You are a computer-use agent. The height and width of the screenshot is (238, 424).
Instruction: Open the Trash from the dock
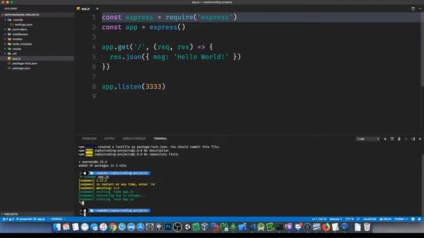click(x=367, y=227)
